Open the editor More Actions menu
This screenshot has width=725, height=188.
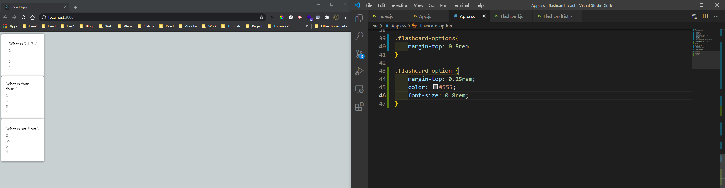point(716,16)
